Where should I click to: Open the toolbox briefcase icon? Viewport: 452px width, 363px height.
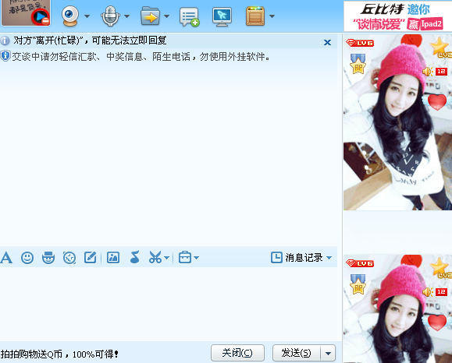[185, 257]
